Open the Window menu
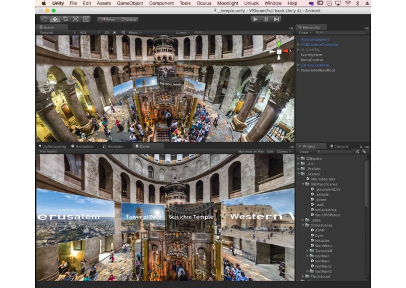Image resolution: width=406 pixels, height=288 pixels. point(273,3)
